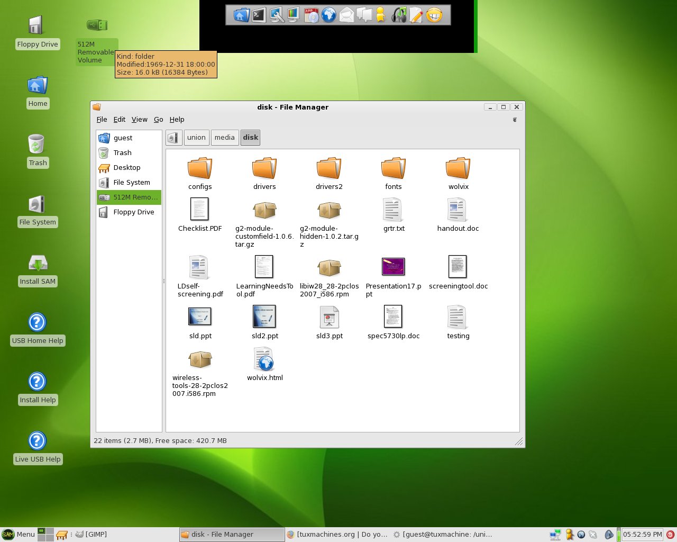Open the drivers2 folder

[329, 173]
